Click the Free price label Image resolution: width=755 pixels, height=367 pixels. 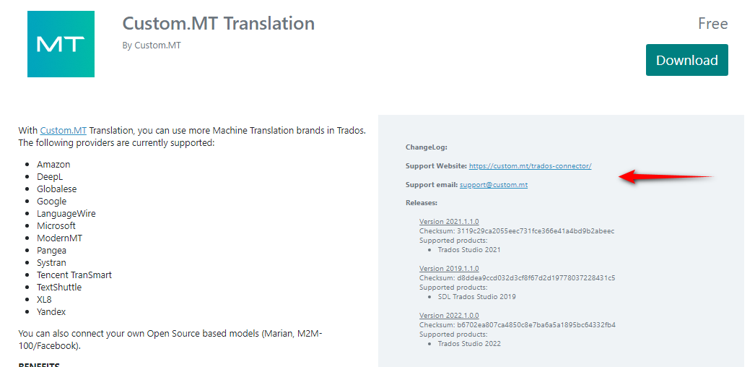pos(712,23)
